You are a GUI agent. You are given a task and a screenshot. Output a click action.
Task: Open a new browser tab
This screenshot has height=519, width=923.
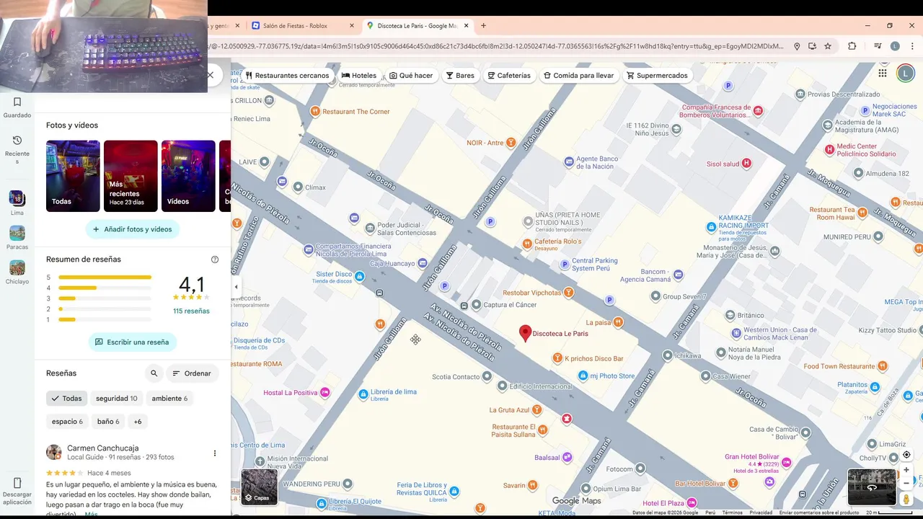(x=484, y=26)
